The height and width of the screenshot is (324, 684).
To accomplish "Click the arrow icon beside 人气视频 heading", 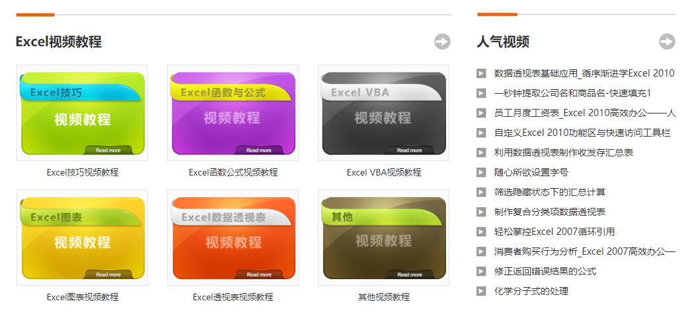I will tap(667, 42).
